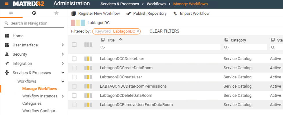Check the LabtagonDCCreateUser row checkbox
Screen dimensions: 283x115
coord(74,77)
